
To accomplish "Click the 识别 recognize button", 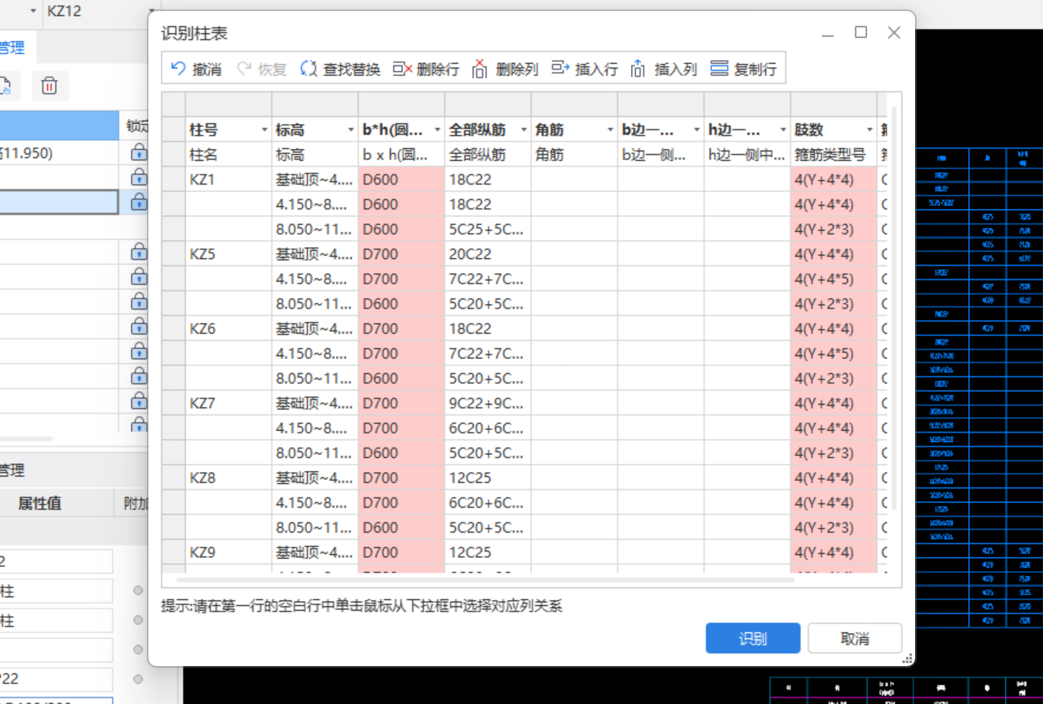I will pos(752,638).
